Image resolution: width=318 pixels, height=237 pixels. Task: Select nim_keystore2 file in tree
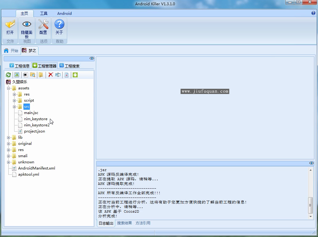[x=37, y=125]
